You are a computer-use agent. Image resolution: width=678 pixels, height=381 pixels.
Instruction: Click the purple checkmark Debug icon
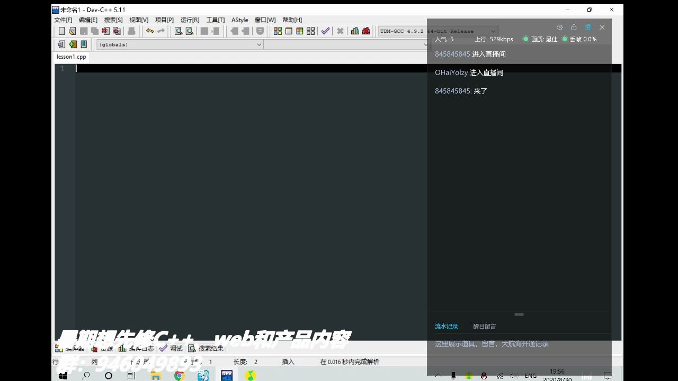[x=325, y=31]
